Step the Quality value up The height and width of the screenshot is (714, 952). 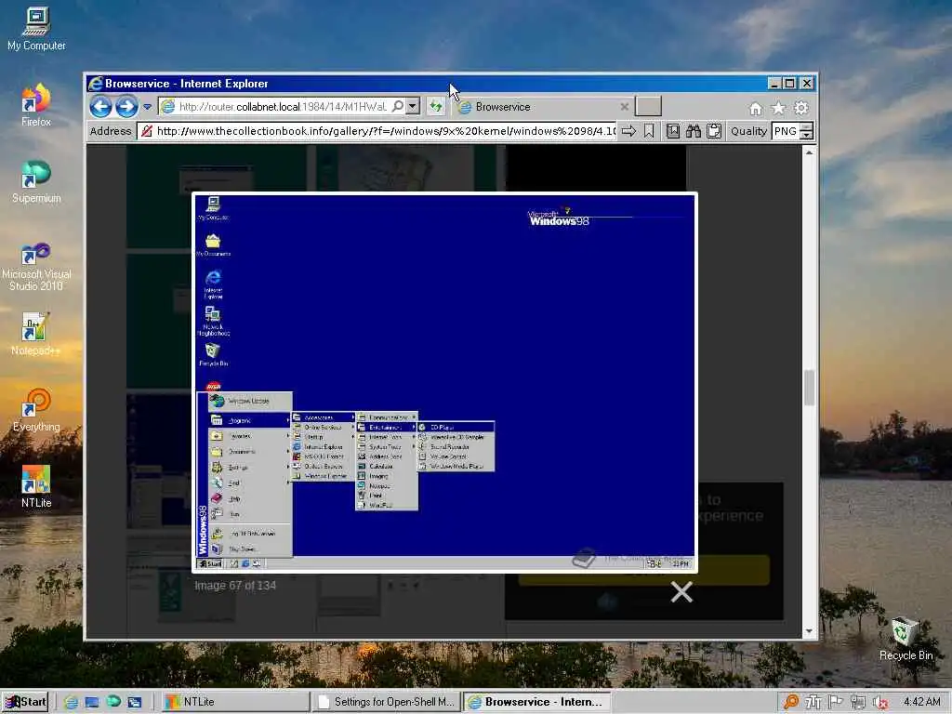[x=806, y=126]
